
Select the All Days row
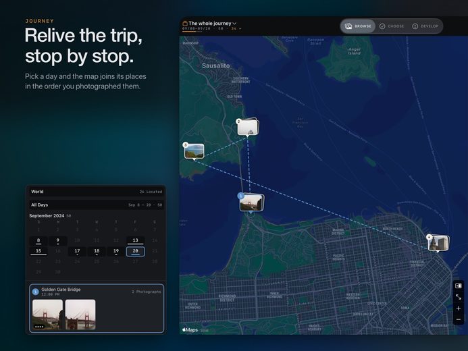96,205
